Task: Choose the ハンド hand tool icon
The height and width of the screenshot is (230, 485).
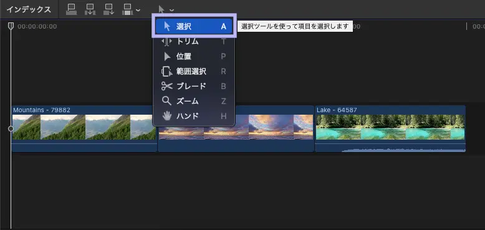Action: click(x=167, y=116)
